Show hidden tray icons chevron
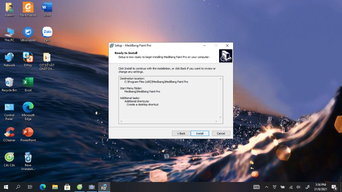Image resolution: width=342 pixels, height=192 pixels. [267, 187]
